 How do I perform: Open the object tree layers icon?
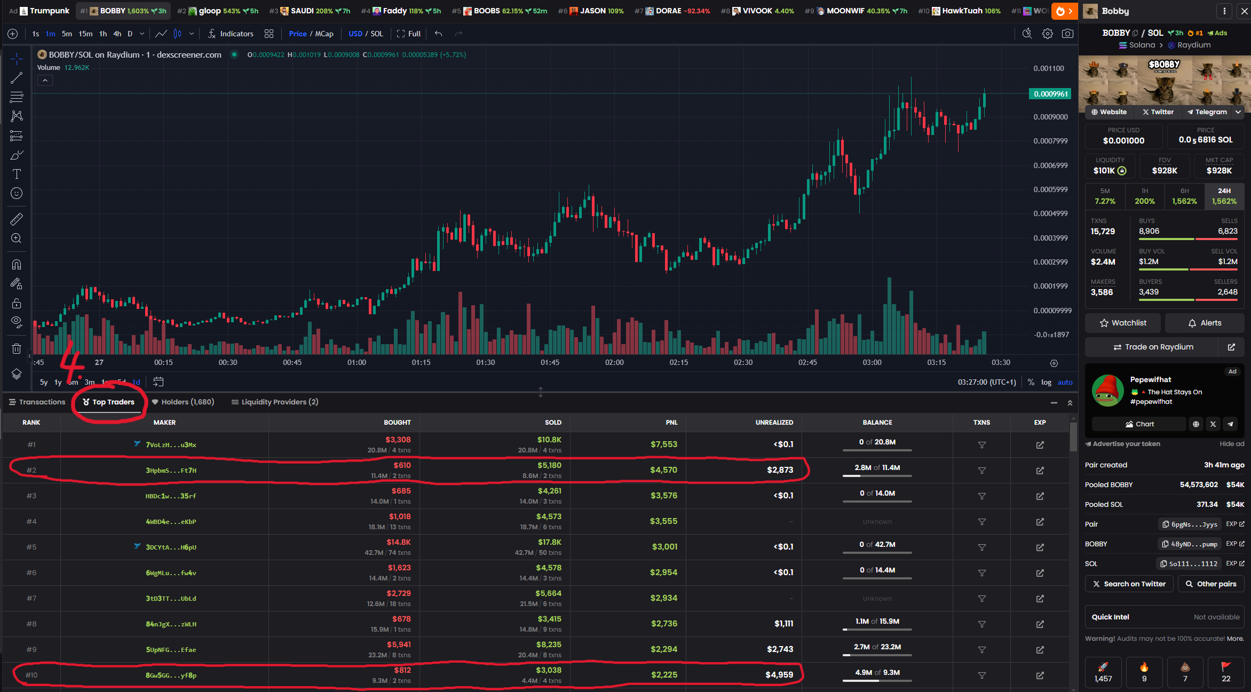point(17,373)
